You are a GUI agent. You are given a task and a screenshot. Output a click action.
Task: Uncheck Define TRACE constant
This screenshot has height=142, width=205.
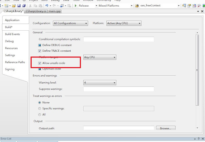tap(40, 51)
